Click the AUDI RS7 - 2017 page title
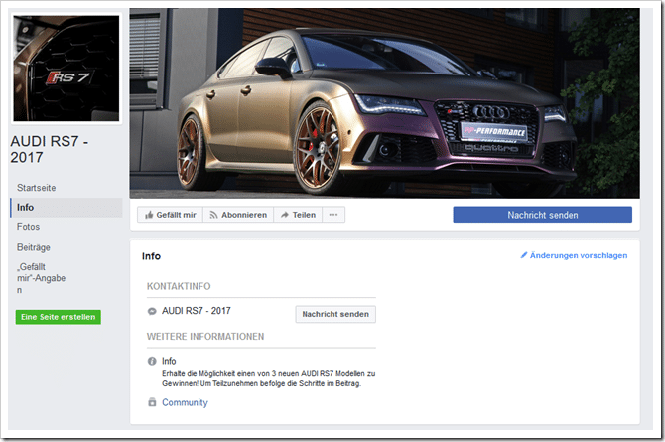665x442 pixels. (50, 149)
